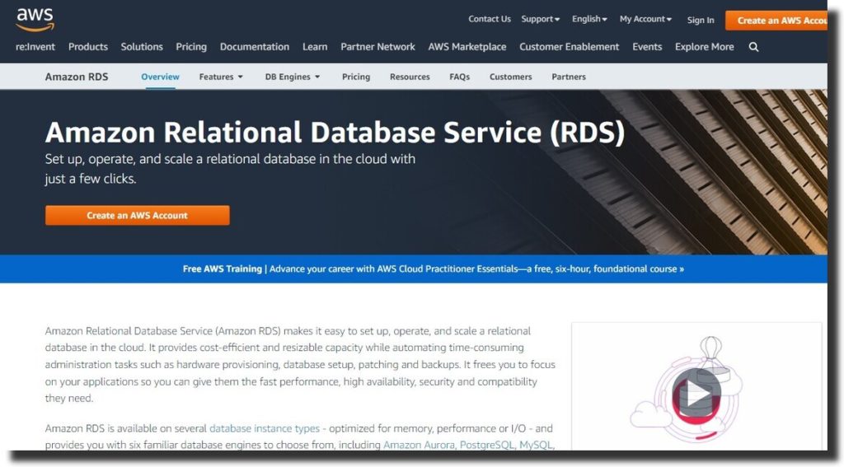This screenshot has width=844, height=467.
Task: Expand the DB Engines dropdown
Action: coord(293,77)
